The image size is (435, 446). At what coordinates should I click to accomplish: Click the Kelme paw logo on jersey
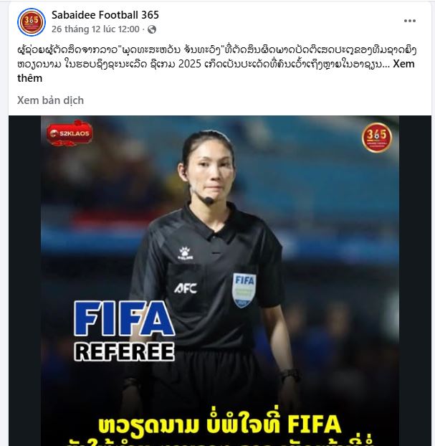point(186,253)
